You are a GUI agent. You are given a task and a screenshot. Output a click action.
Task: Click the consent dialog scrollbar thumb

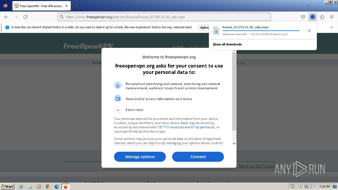pyautogui.click(x=234, y=91)
